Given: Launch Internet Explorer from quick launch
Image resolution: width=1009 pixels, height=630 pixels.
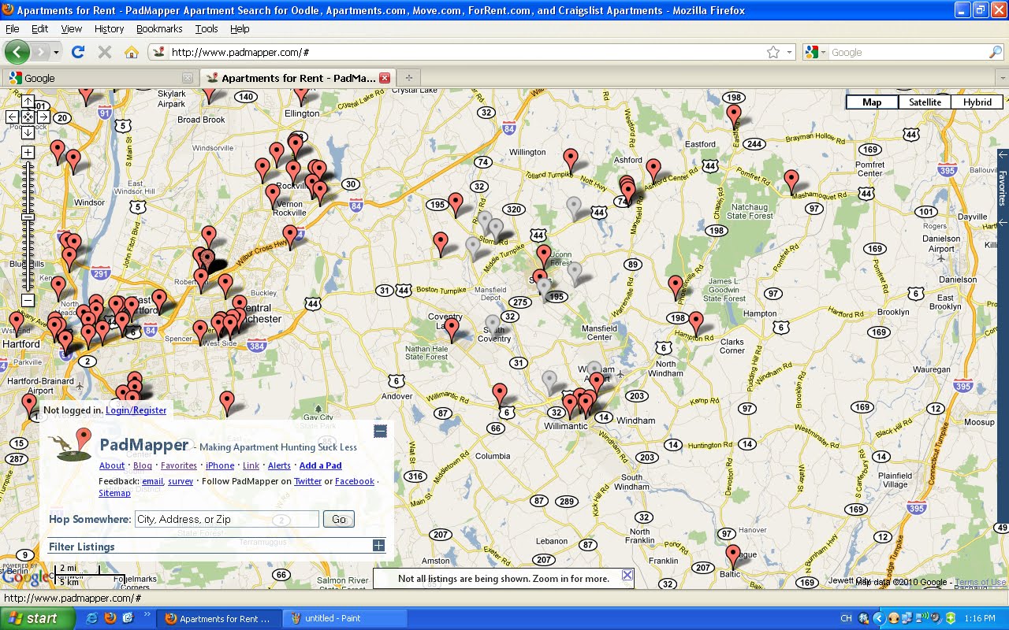Looking at the screenshot, I should coord(91,618).
